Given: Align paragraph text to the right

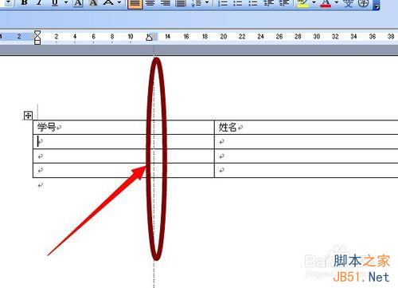Looking at the screenshot, I should pyautogui.click(x=166, y=2).
